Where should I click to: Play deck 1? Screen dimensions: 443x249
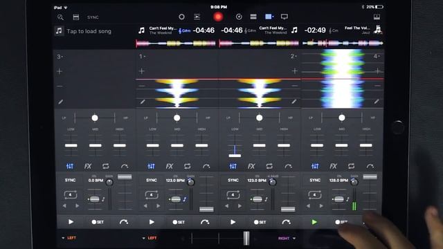(x=152, y=222)
